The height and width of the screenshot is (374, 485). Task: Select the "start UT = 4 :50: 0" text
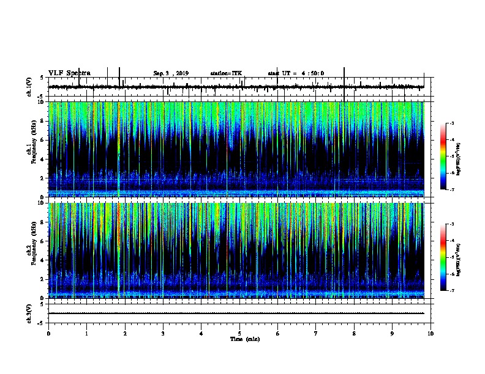point(296,73)
